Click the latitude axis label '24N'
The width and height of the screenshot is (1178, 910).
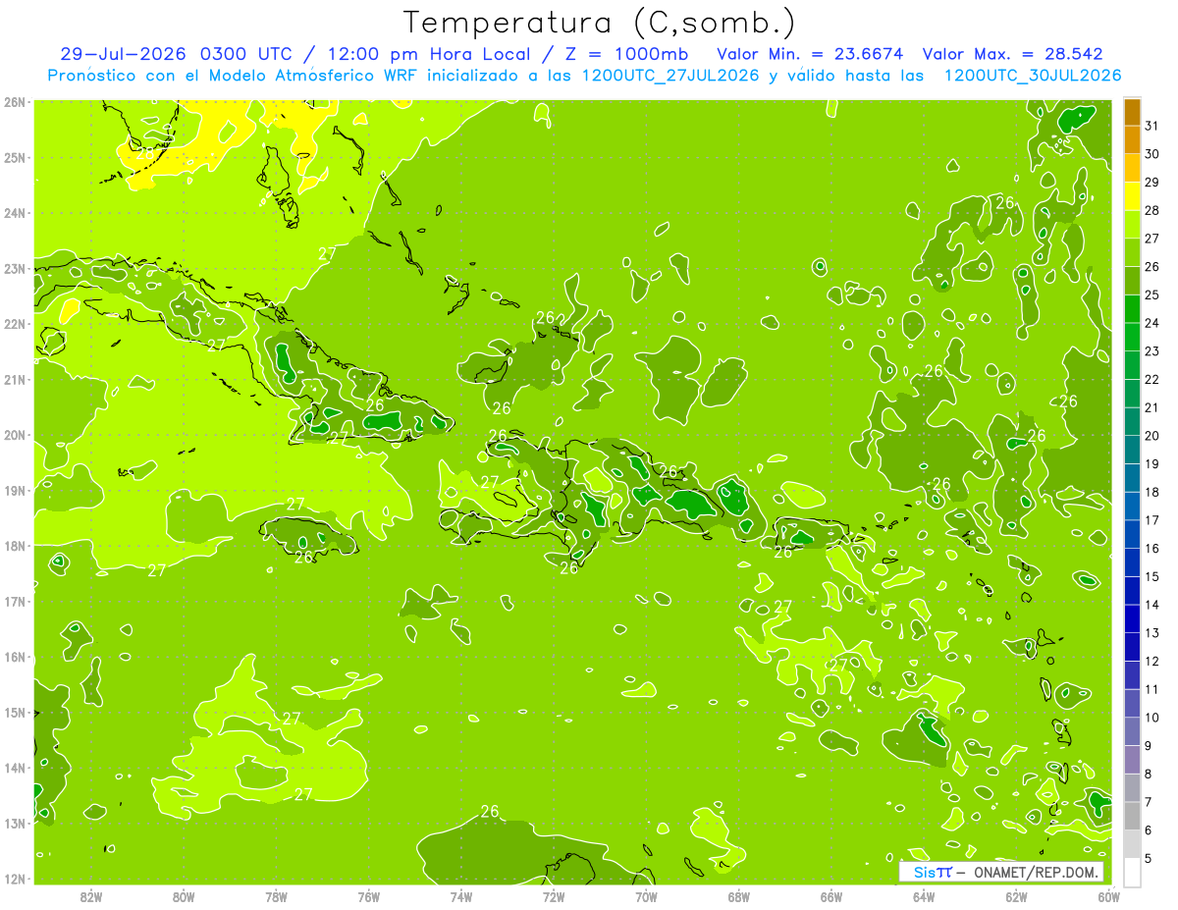(x=15, y=213)
